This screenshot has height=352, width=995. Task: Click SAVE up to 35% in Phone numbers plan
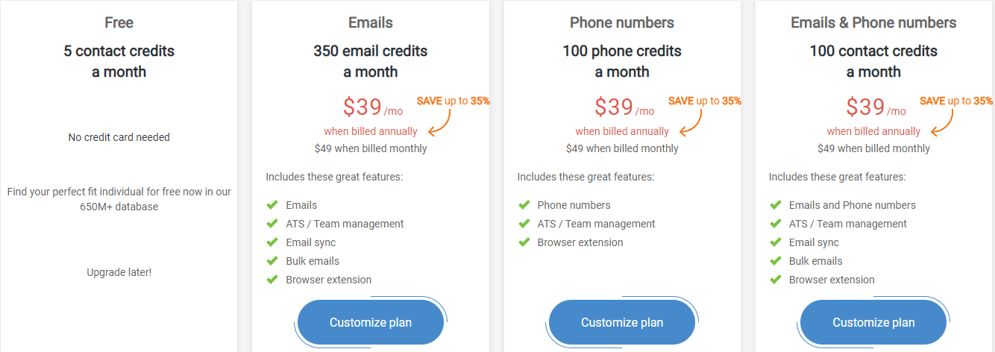705,101
